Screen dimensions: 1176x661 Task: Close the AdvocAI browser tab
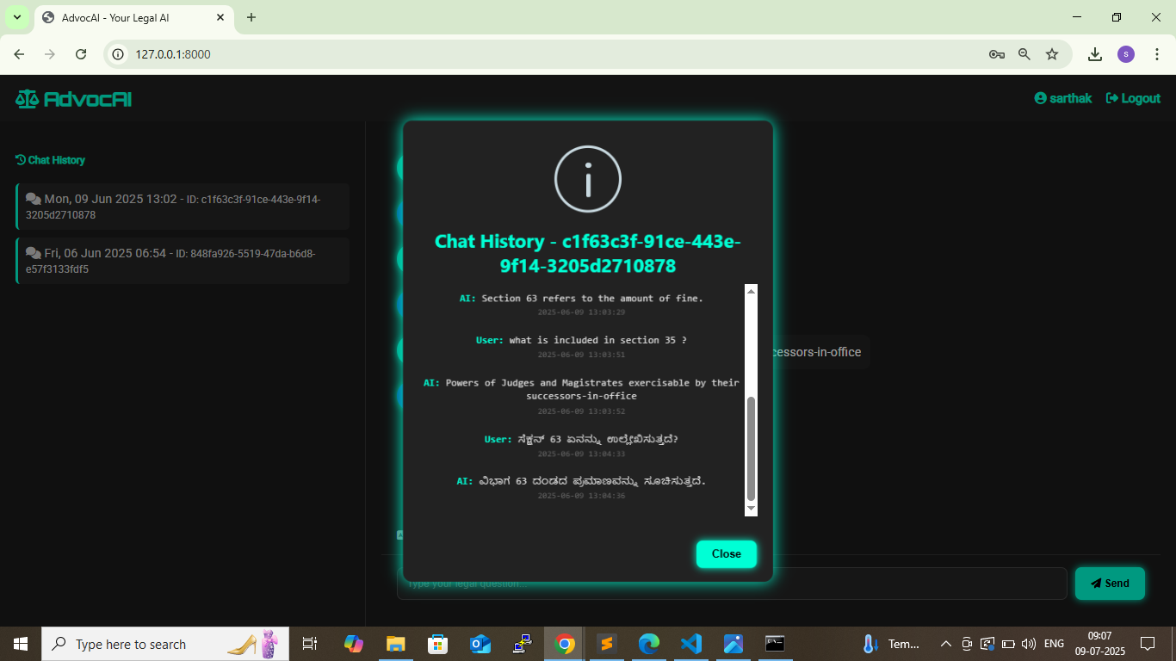click(220, 17)
